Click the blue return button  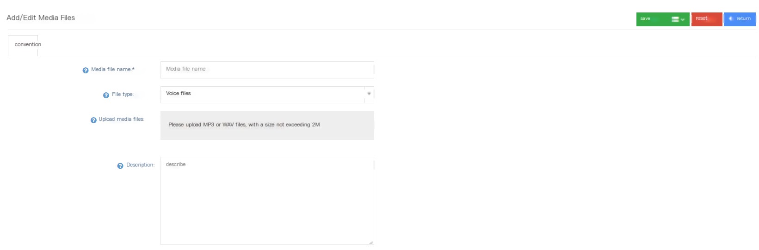(x=740, y=19)
